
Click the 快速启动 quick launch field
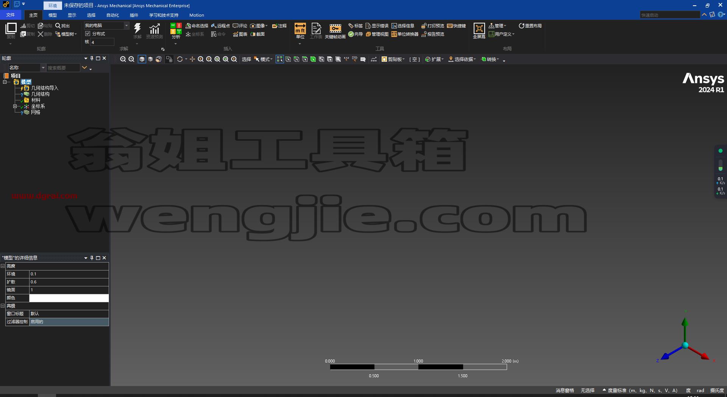click(x=670, y=15)
